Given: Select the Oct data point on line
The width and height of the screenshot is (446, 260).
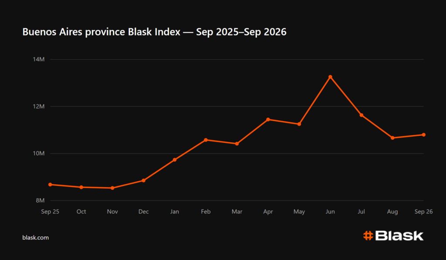Looking at the screenshot, I should (81, 187).
